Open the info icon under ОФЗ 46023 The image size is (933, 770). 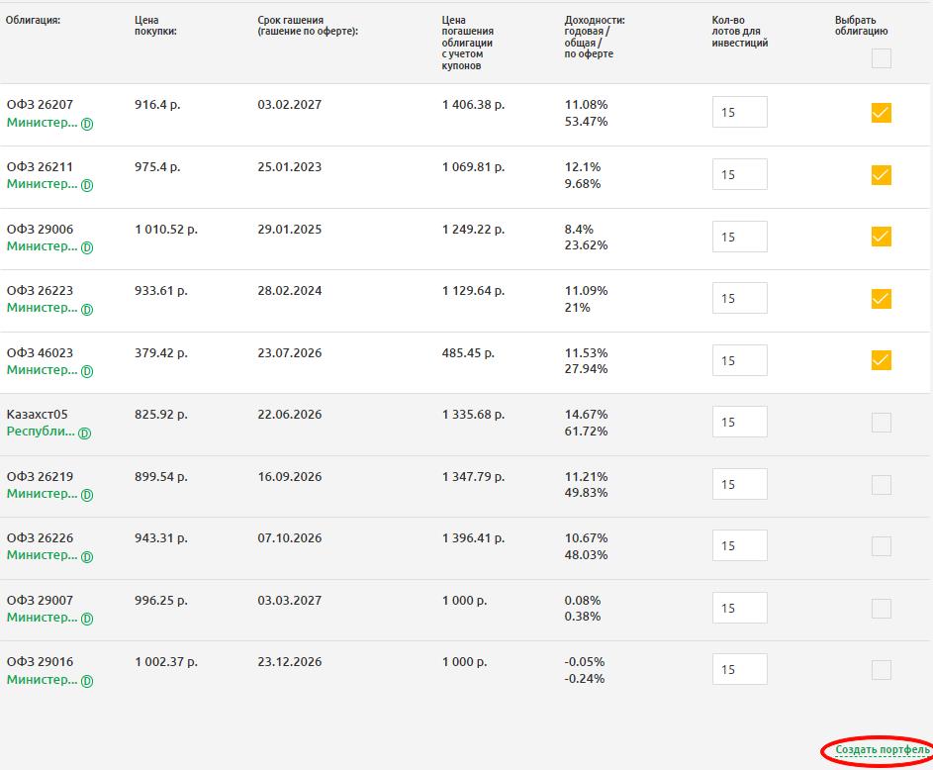coord(87,371)
